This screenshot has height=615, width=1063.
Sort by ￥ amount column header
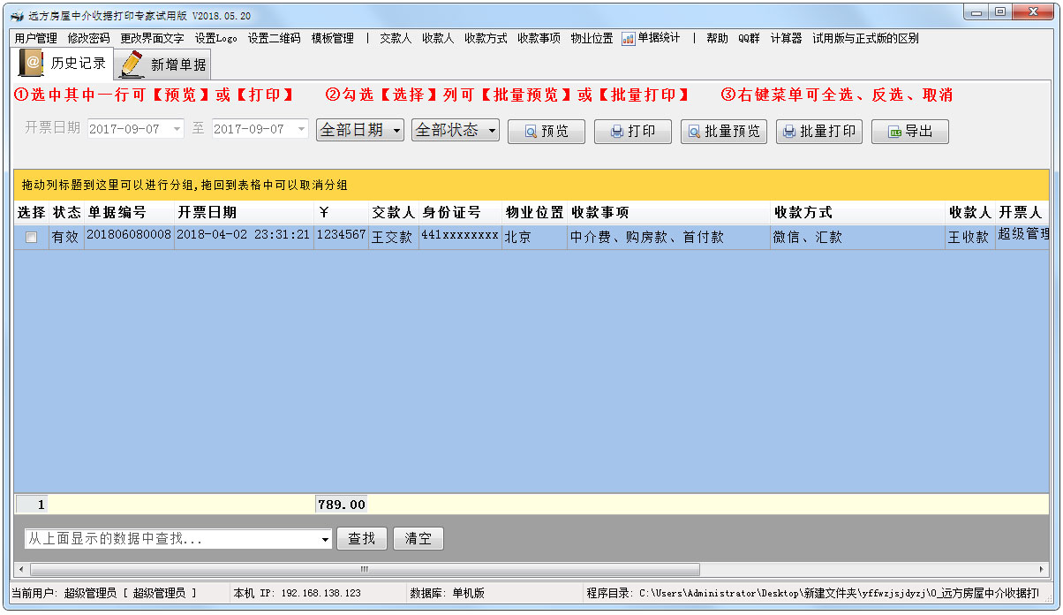[341, 213]
